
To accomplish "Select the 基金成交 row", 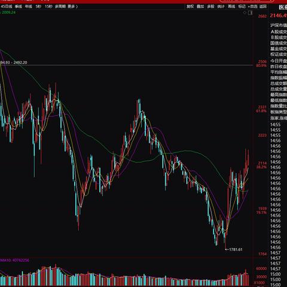I will (x=279, y=48).
